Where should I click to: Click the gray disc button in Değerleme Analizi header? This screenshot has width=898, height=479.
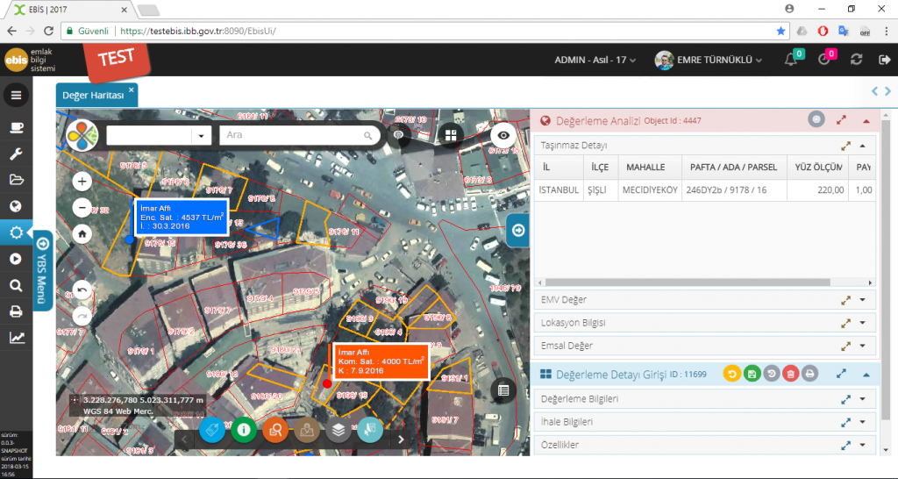click(x=816, y=119)
